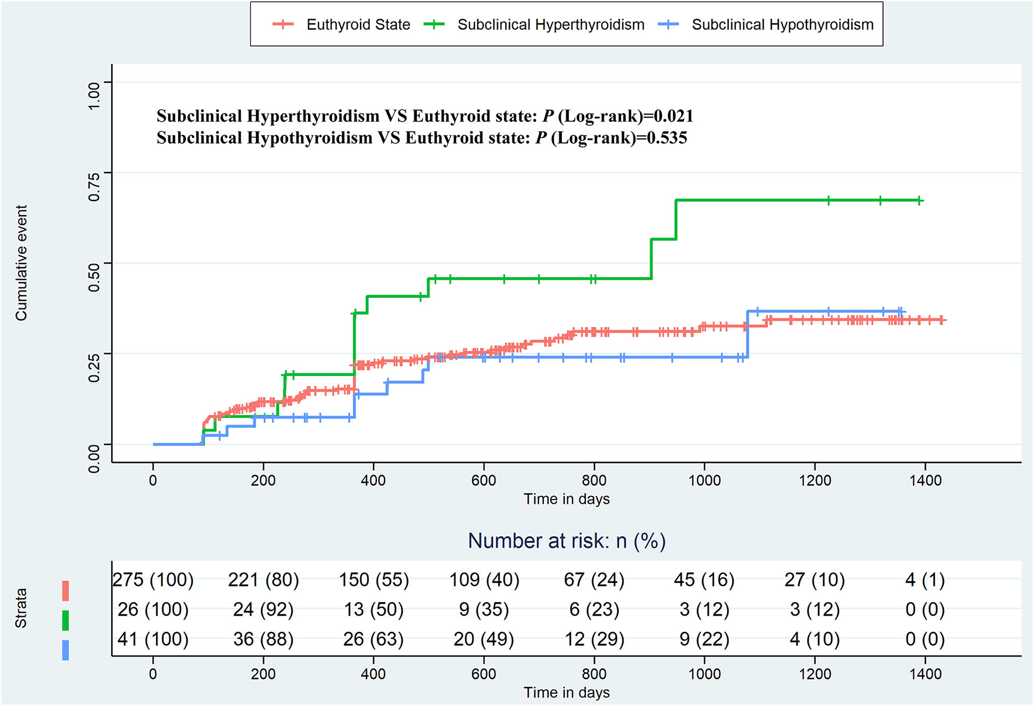Select the '9 (22)' risk table value
This screenshot has height=706, width=1034.
[704, 639]
